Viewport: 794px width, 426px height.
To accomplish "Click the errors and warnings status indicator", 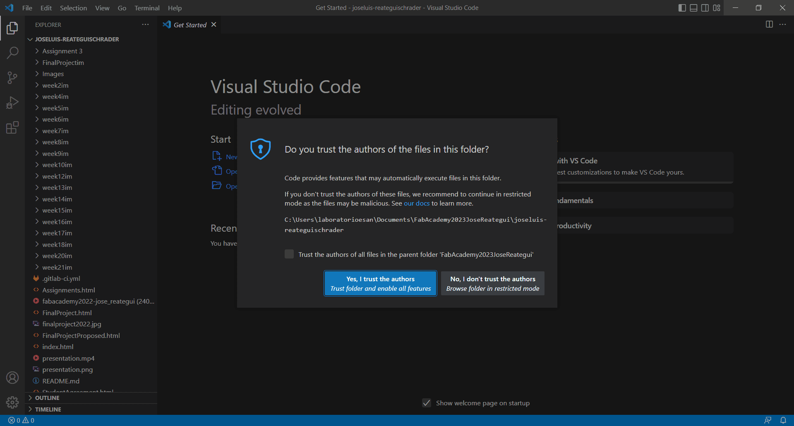I will point(22,420).
